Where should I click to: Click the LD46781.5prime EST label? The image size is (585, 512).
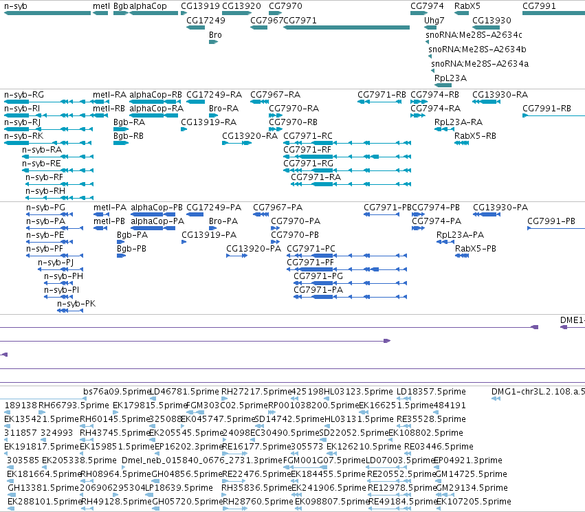pos(184,392)
